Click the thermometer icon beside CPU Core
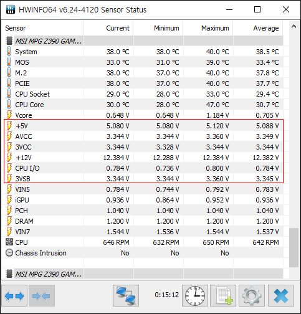Image resolution: width=301 pixels, height=314 pixels. [9, 104]
